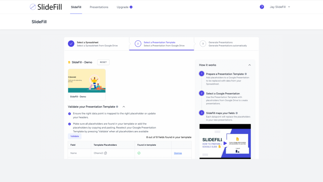Screen dimensions: 323x182
Task: Click info icon beside Prepare a Presentation Template
Action: point(246,74)
